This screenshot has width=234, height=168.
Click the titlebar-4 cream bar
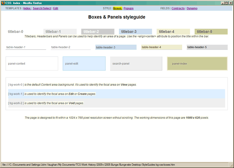[x=173, y=32]
